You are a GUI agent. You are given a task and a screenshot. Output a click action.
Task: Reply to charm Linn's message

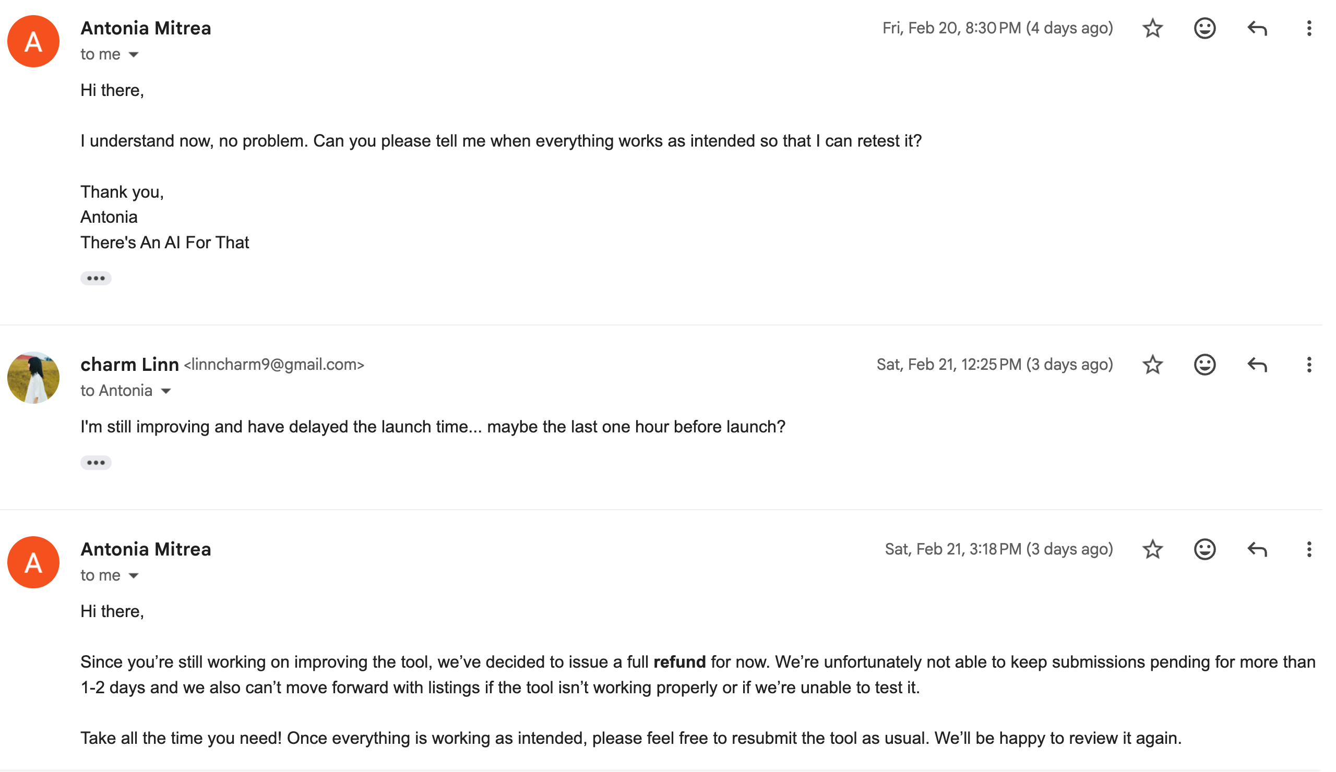click(x=1257, y=365)
